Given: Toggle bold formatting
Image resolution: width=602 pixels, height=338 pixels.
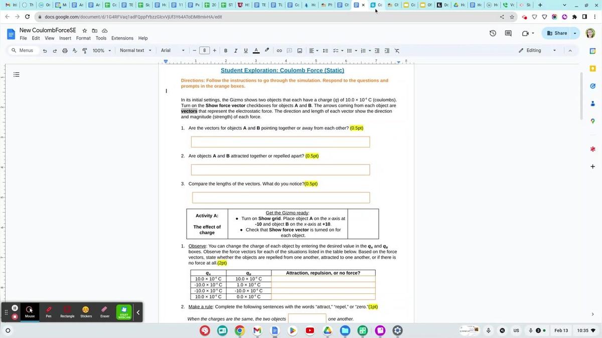Looking at the screenshot, I should [226, 51].
